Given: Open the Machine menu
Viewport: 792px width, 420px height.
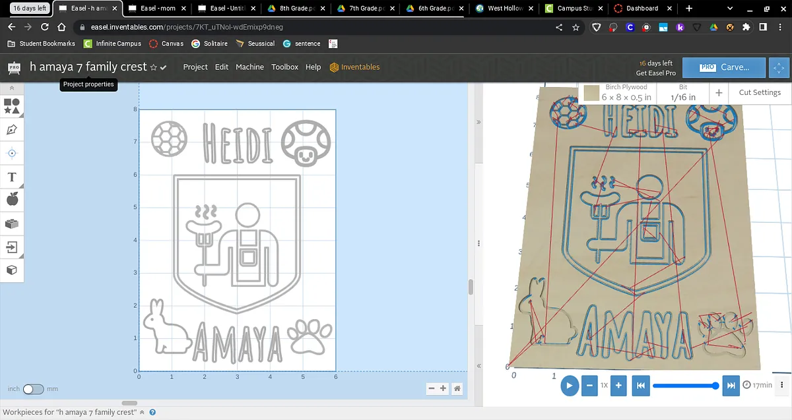Looking at the screenshot, I should point(249,67).
